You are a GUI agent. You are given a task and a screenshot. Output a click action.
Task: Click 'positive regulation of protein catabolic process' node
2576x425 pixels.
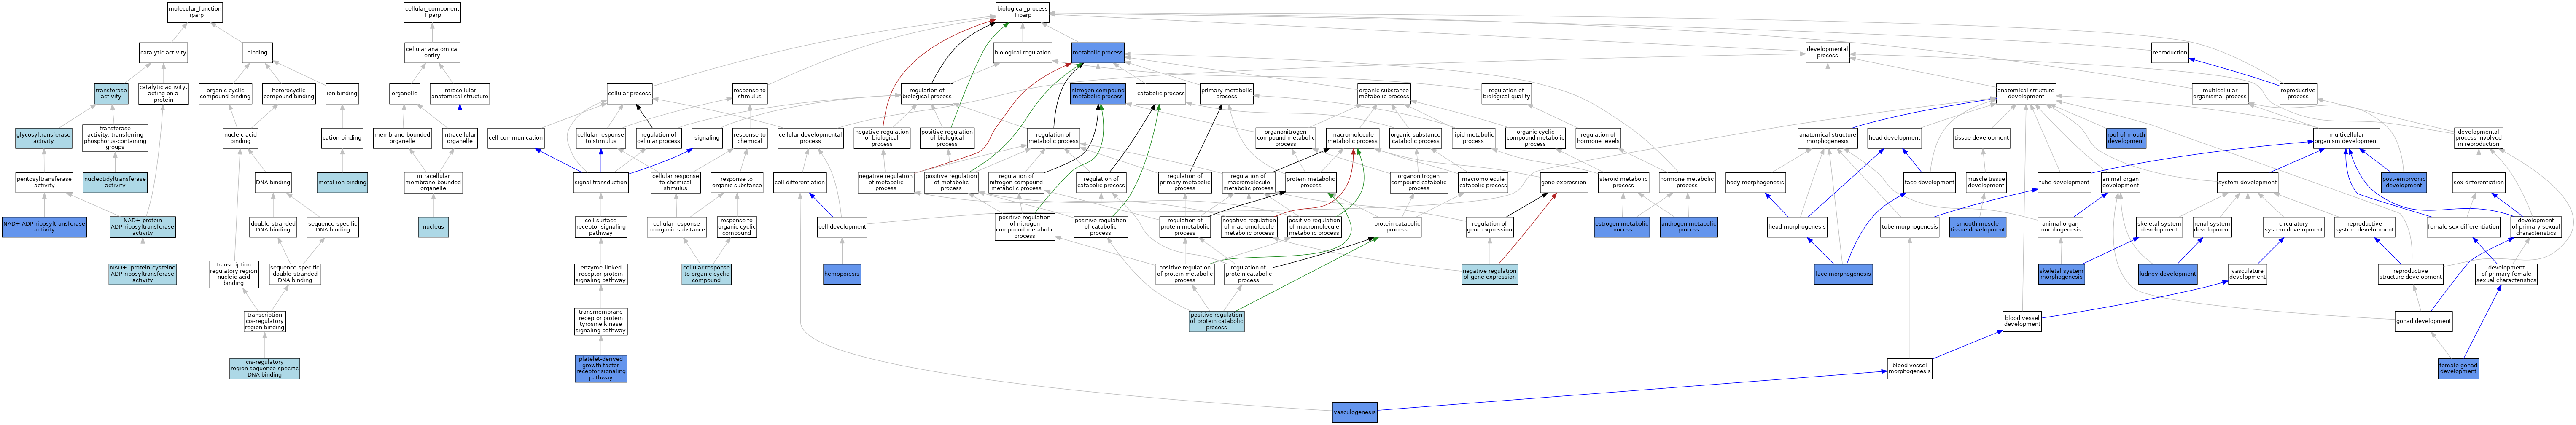pos(1216,321)
